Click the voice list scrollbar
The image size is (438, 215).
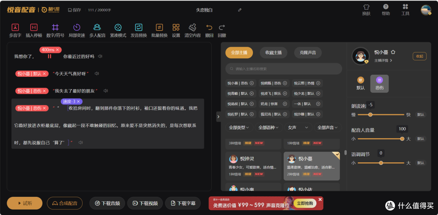click(346, 152)
